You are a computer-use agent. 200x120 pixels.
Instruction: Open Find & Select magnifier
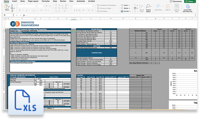pyautogui.click(x=148, y=8)
